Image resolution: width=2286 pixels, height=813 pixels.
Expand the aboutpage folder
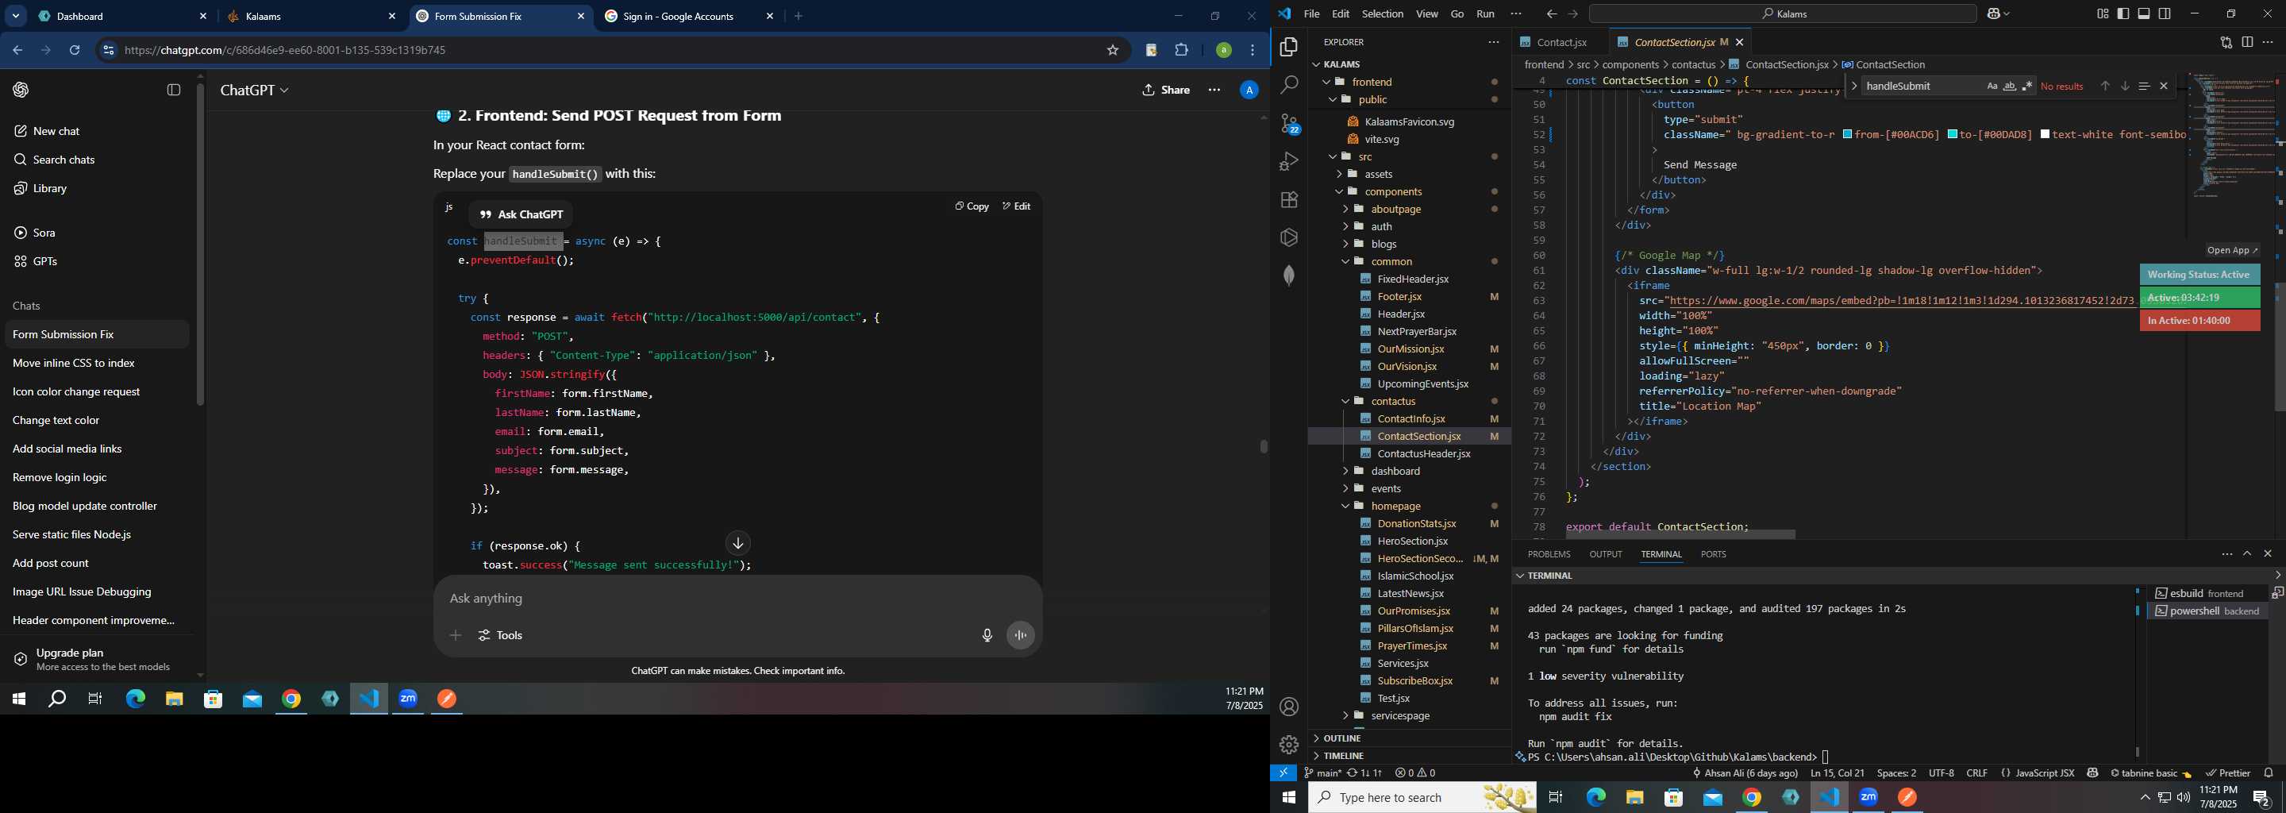tap(1345, 210)
